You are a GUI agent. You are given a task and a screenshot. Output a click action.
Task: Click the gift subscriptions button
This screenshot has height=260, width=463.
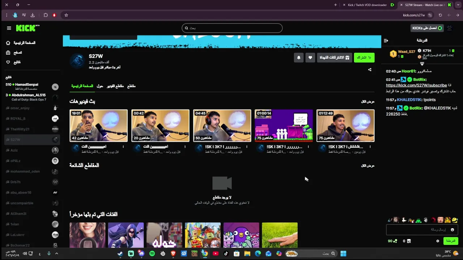[335, 57]
